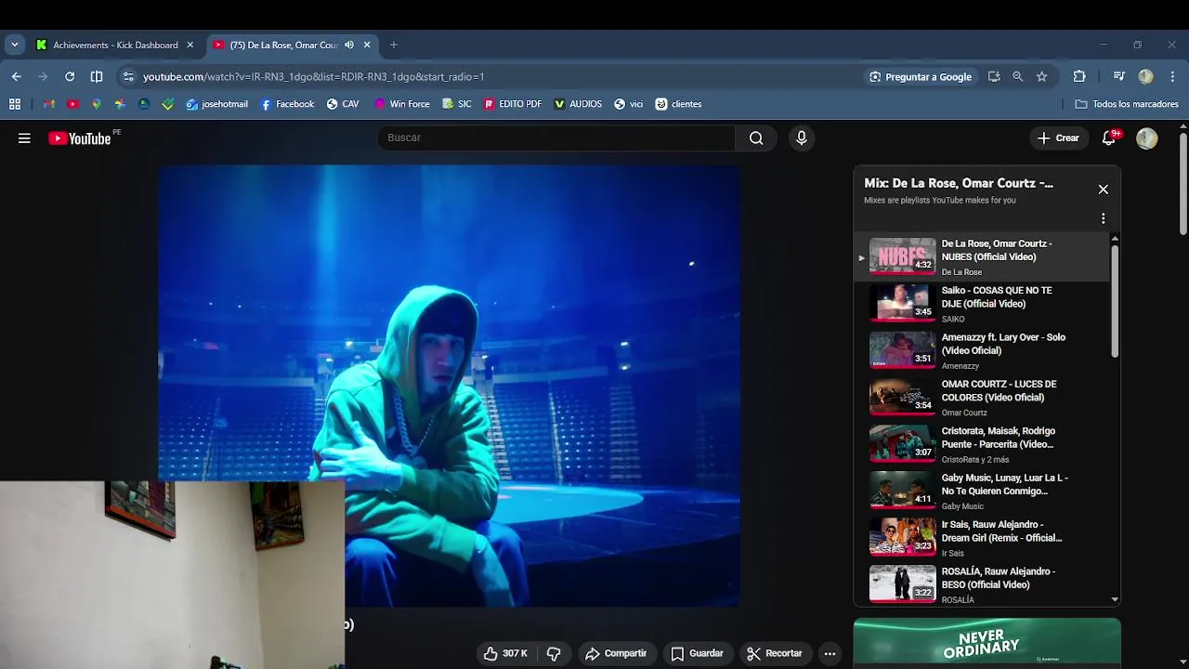Image resolution: width=1189 pixels, height=669 pixels.
Task: Reload the page
Action: (70, 76)
